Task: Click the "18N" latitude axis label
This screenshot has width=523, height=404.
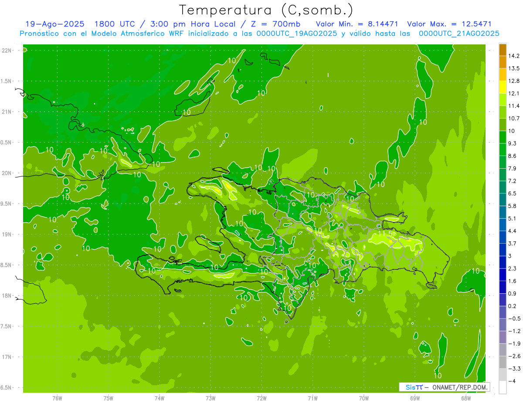Action: click(7, 296)
